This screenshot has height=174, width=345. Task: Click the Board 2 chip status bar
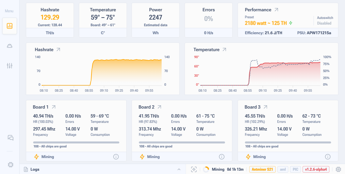tap(182, 142)
